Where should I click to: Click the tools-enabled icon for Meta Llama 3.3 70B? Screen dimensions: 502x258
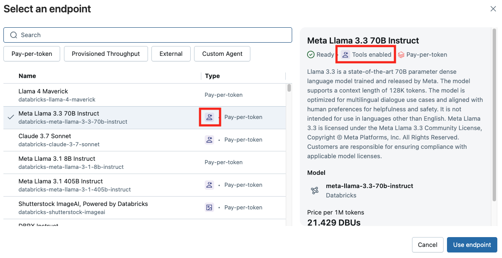209,117
